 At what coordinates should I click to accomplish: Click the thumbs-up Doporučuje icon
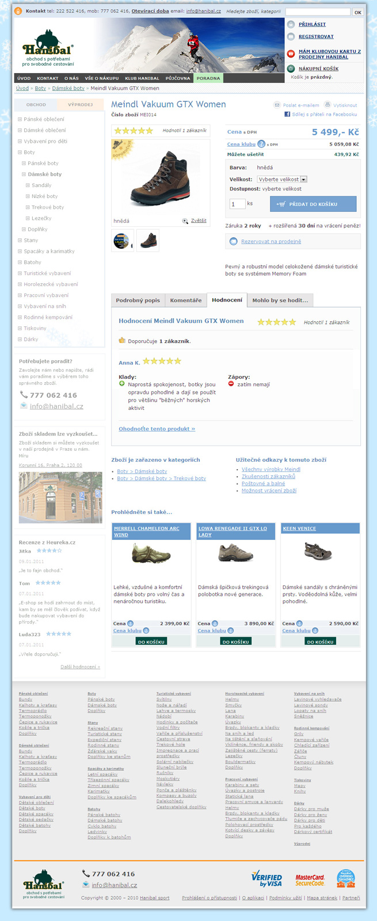coord(122,340)
